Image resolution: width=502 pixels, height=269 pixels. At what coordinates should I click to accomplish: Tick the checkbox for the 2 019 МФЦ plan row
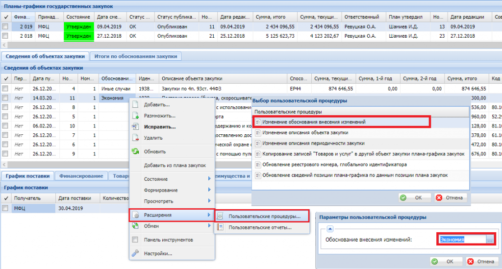pyautogui.click(x=5, y=26)
